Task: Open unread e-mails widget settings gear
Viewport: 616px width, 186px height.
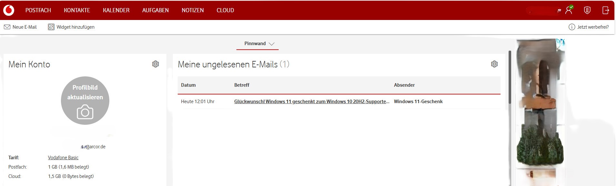Action: point(494,64)
